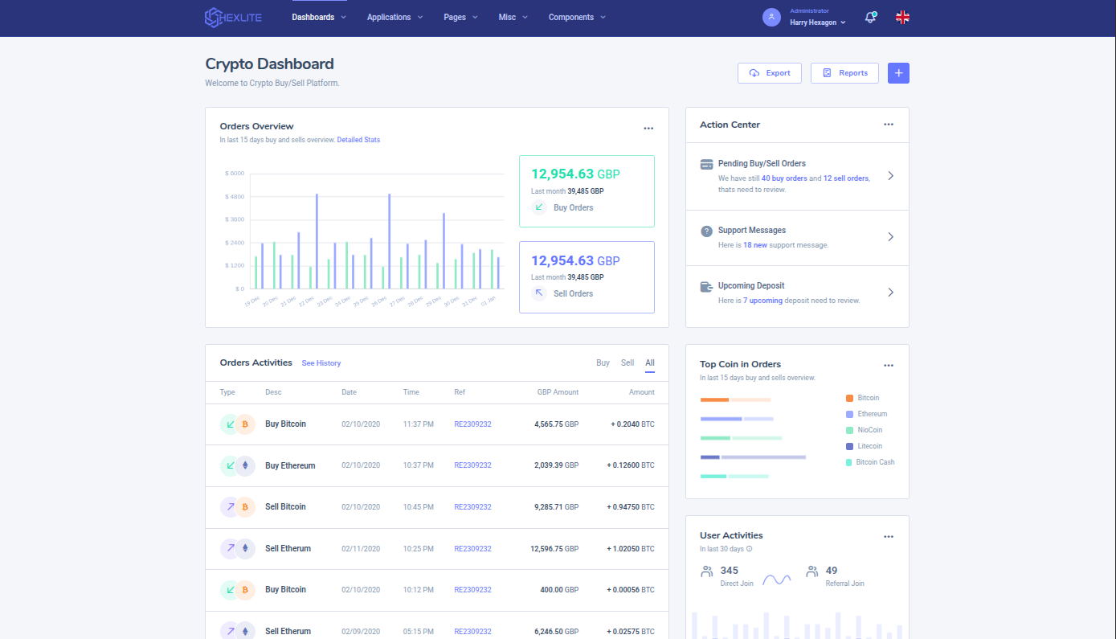
Task: Click the UK flag language icon
Action: (902, 17)
